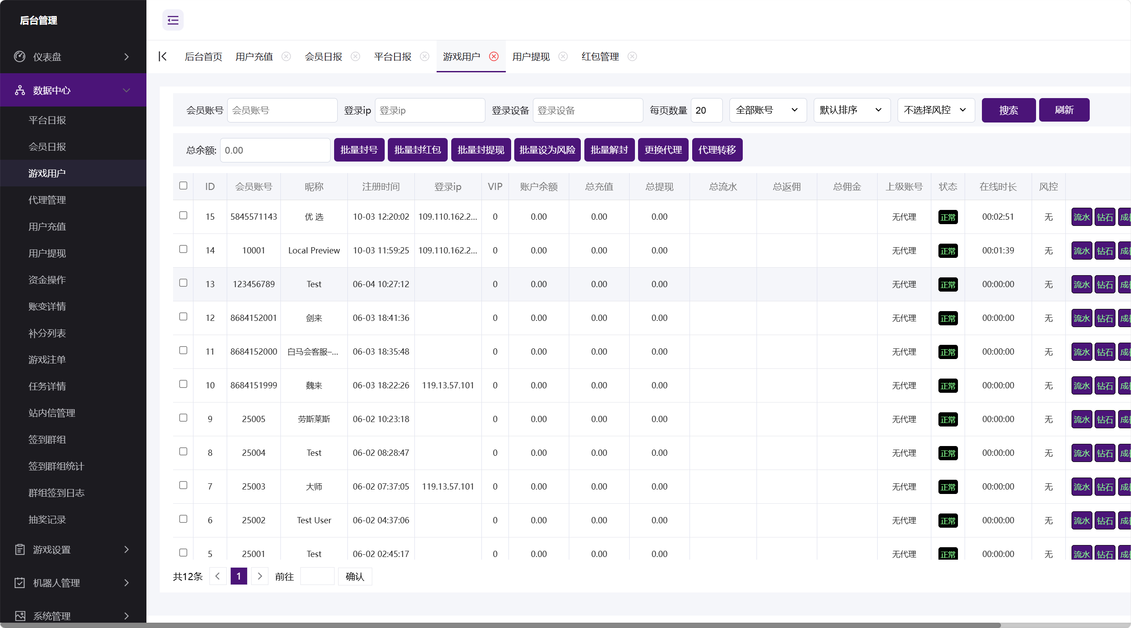This screenshot has width=1131, height=628.
Task: Click the horizontal scrollbar at the bottom
Action: (500, 625)
